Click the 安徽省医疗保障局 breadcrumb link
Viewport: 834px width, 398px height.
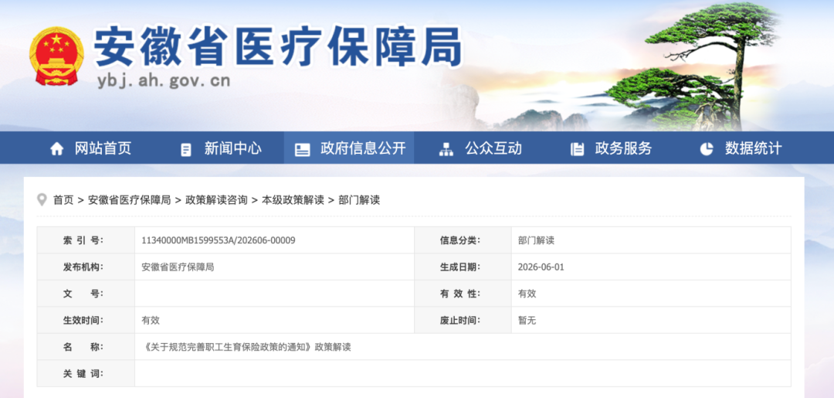click(x=129, y=200)
